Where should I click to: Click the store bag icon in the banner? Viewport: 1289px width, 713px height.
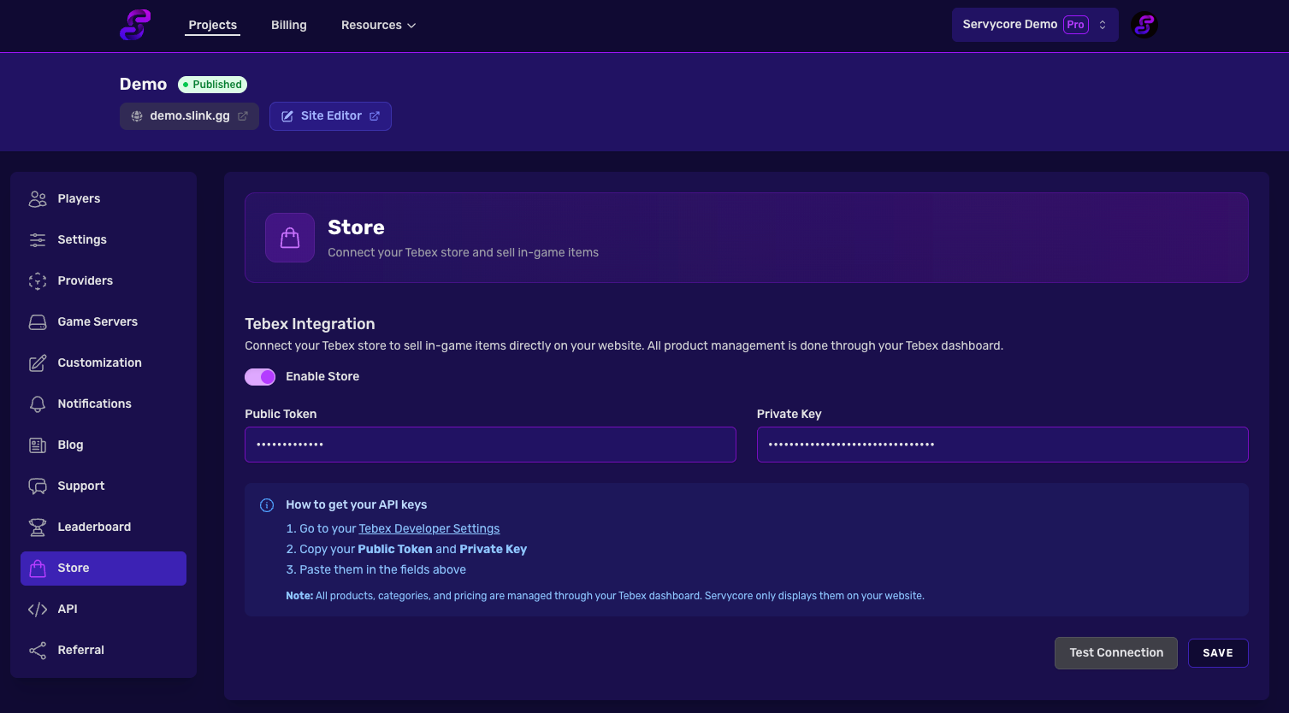289,238
